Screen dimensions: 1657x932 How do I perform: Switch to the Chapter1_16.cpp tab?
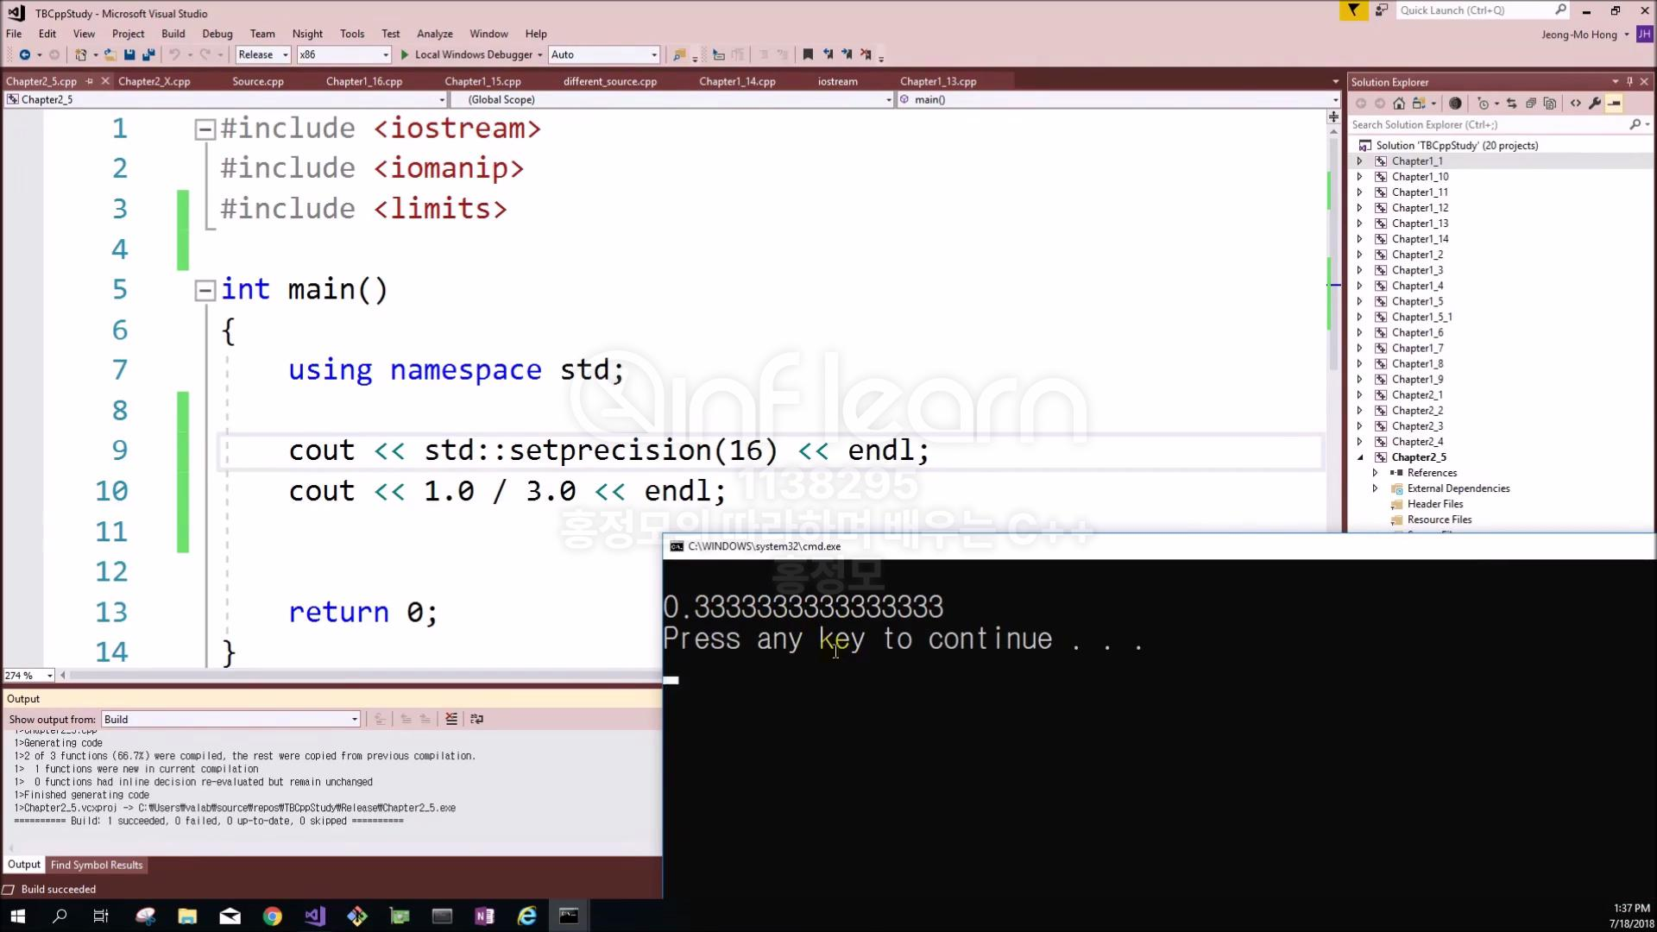[x=364, y=81]
